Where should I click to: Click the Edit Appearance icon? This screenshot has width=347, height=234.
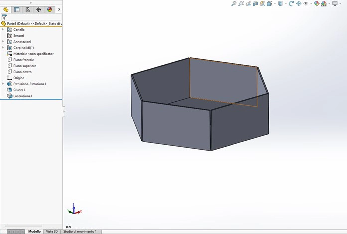(x=316, y=3)
